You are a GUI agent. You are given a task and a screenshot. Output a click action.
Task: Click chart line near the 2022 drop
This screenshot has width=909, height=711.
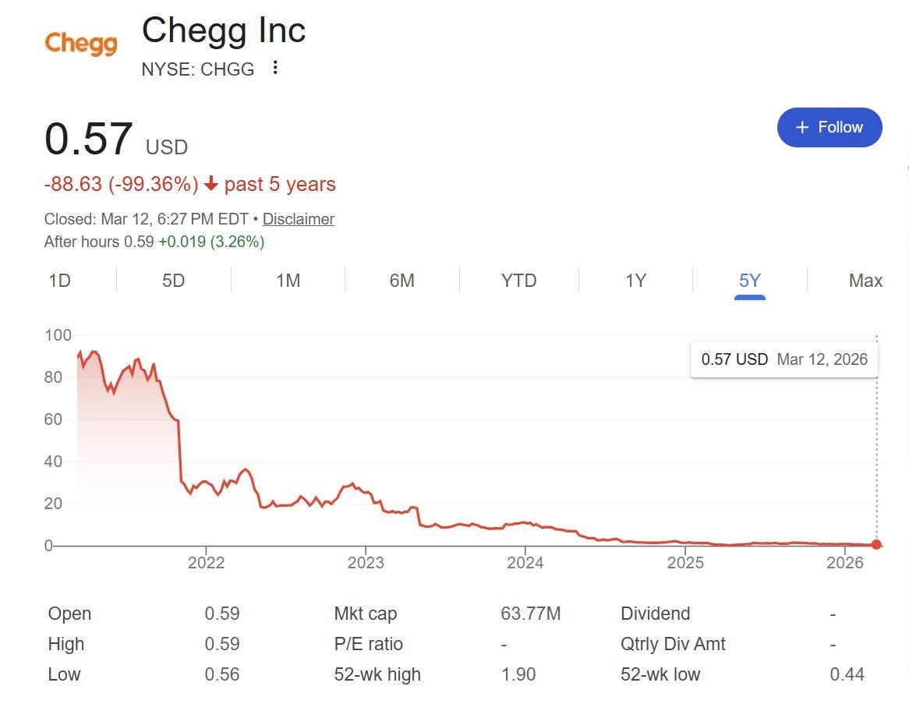click(179, 452)
